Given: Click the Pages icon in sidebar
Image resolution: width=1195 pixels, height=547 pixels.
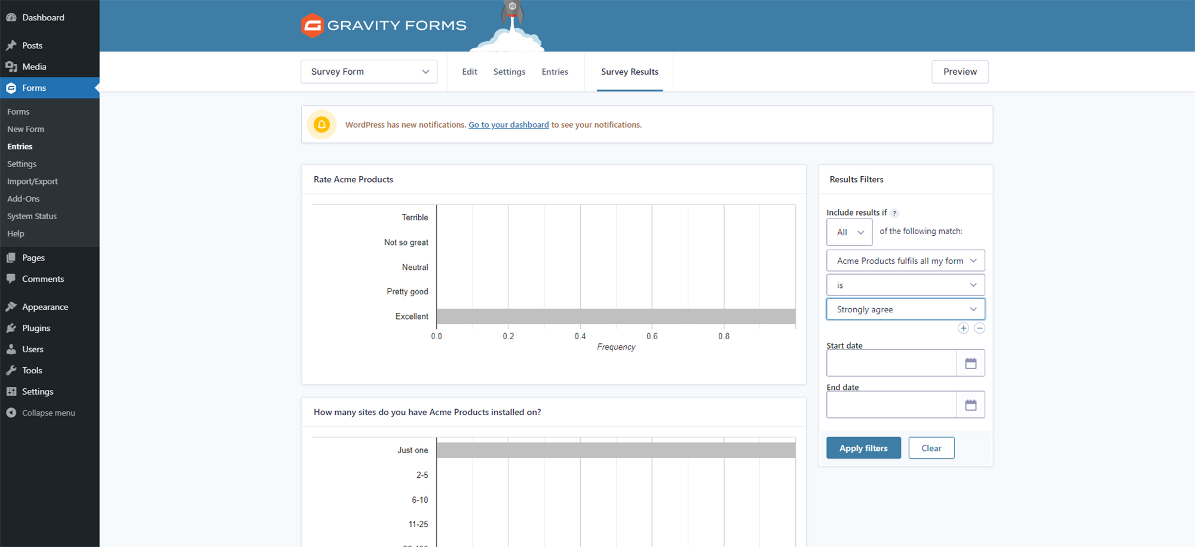Looking at the screenshot, I should tap(11, 258).
